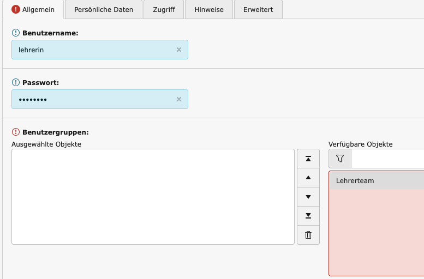Click the Passwort required-field info icon
Screen dimensions: 424x279
coord(16,82)
